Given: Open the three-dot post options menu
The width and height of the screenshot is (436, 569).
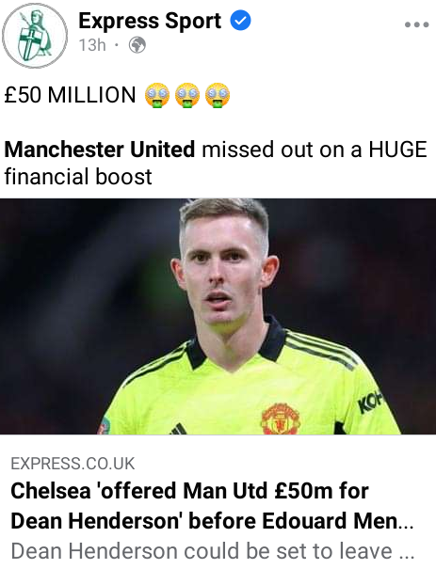Looking at the screenshot, I should click(x=417, y=25).
